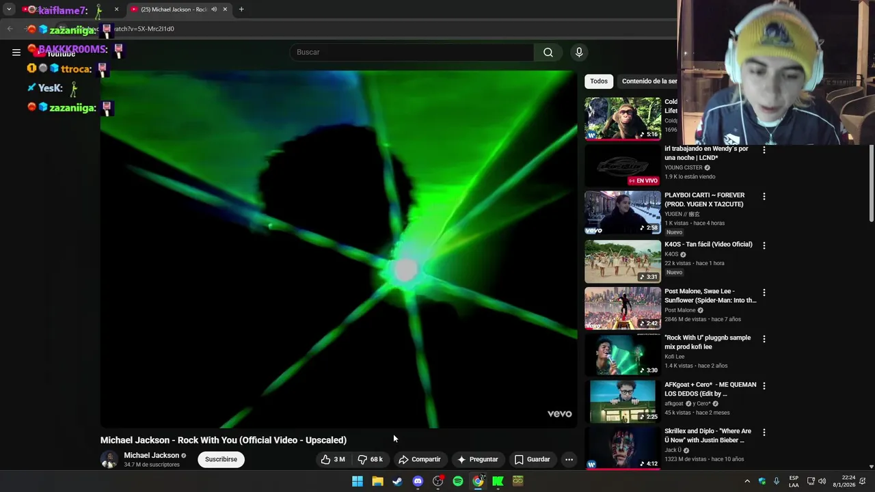Click the Preguntar button
875x492 pixels.
click(x=477, y=459)
